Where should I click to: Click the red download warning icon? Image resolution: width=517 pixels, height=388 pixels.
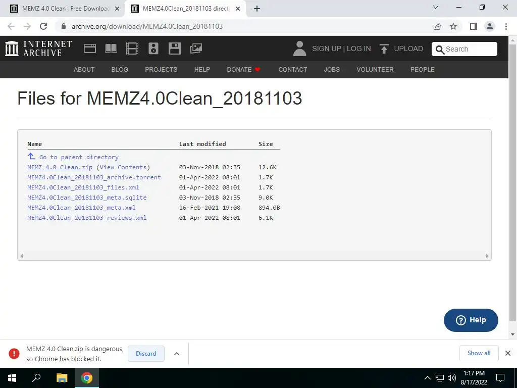coord(14,353)
